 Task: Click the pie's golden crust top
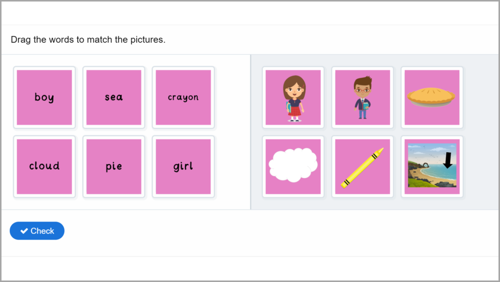pyautogui.click(x=431, y=94)
